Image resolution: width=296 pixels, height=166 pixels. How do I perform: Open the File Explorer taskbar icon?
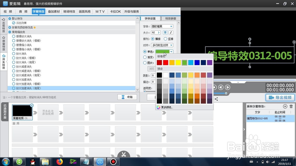[45, 162]
